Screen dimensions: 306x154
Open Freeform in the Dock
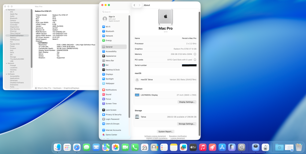point(183,147)
